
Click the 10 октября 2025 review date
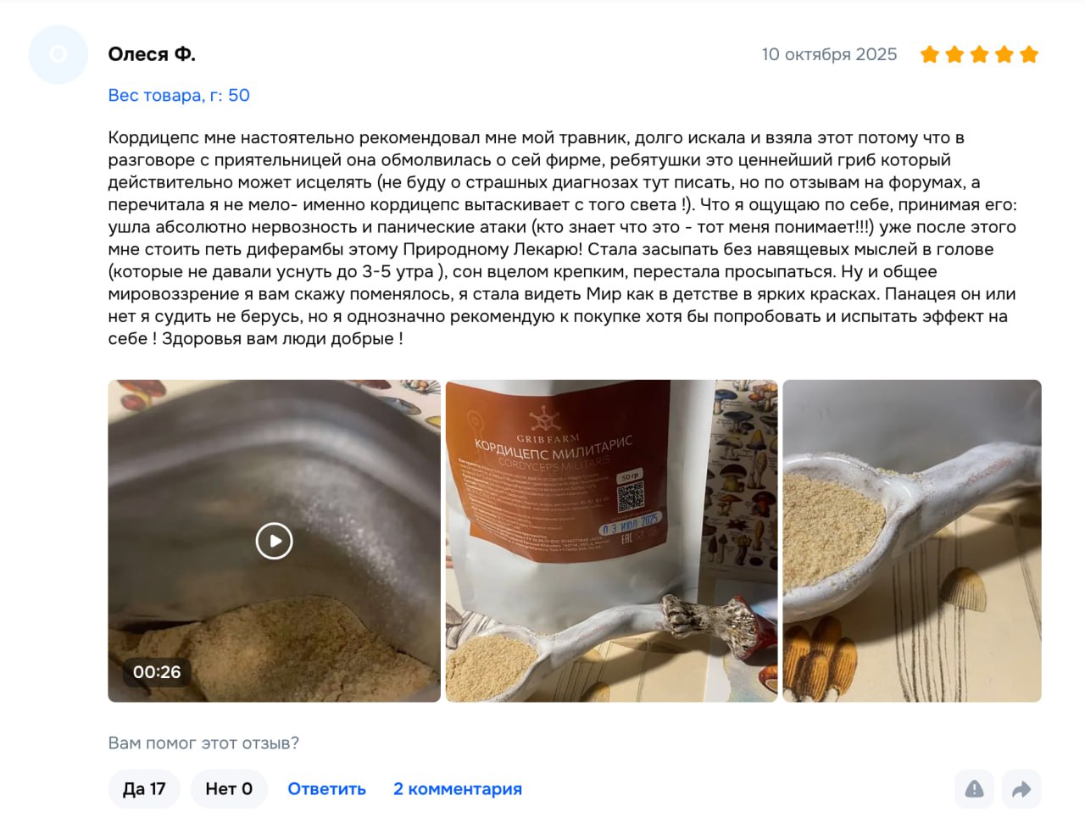(x=829, y=54)
